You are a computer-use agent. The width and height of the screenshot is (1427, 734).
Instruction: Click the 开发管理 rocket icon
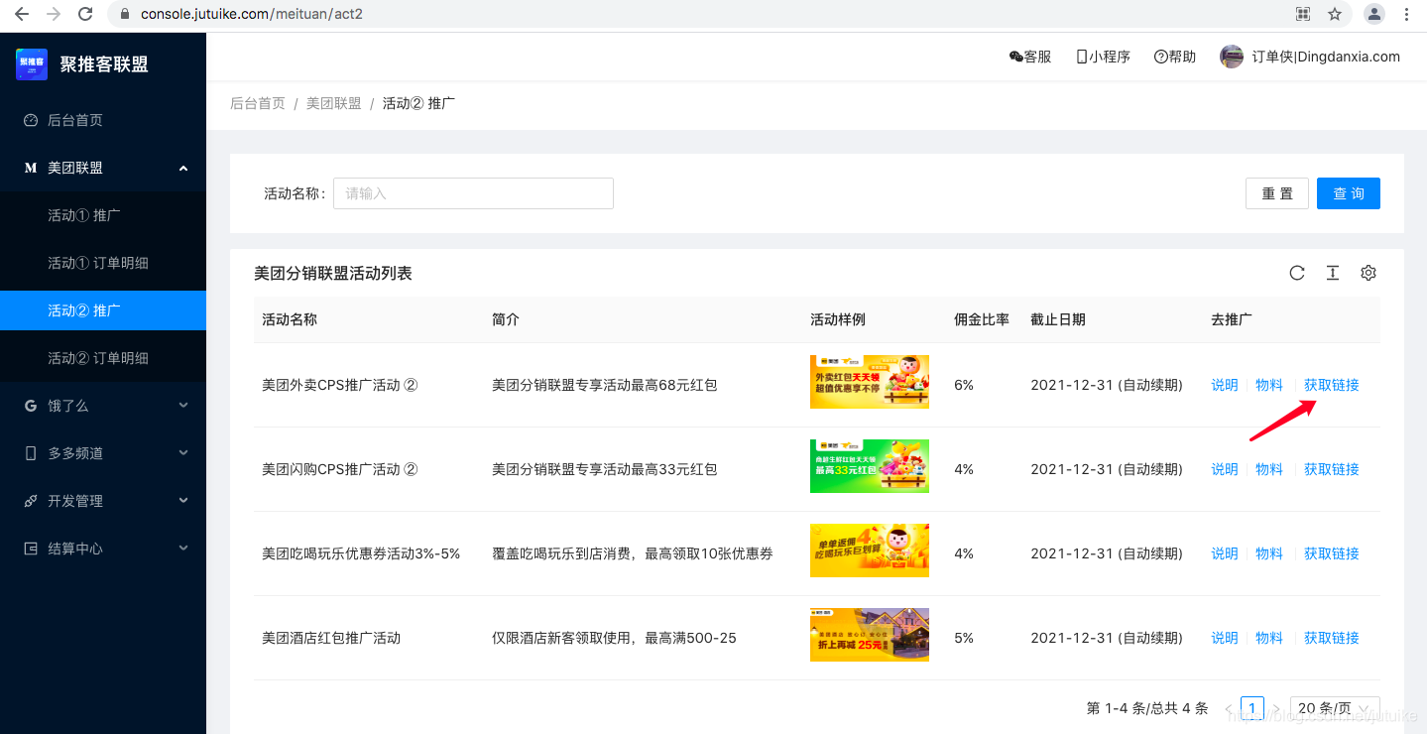pyautogui.click(x=31, y=501)
